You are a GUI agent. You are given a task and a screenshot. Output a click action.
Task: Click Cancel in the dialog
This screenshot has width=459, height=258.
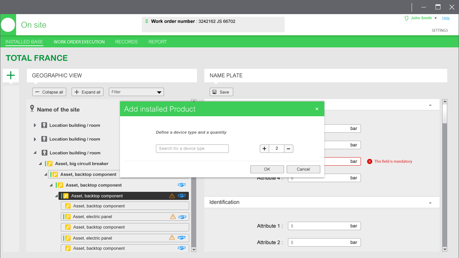click(303, 169)
